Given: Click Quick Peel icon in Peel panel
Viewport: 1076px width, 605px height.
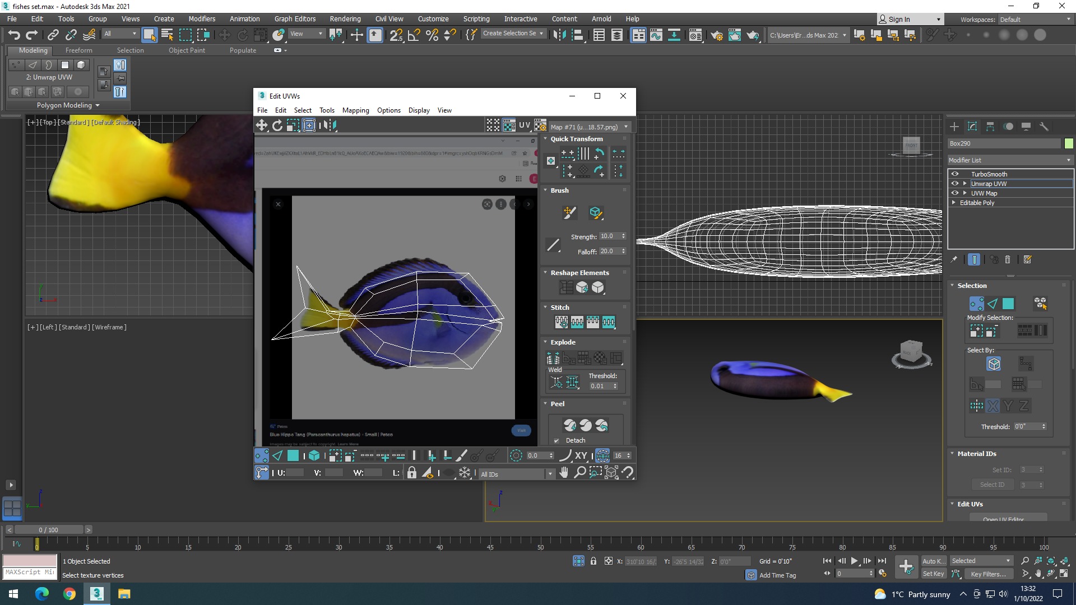Looking at the screenshot, I should pyautogui.click(x=570, y=425).
